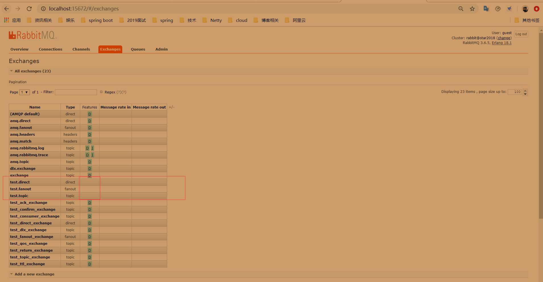Open the spring bookmark folder
This screenshot has height=282, width=543.
pyautogui.click(x=163, y=20)
